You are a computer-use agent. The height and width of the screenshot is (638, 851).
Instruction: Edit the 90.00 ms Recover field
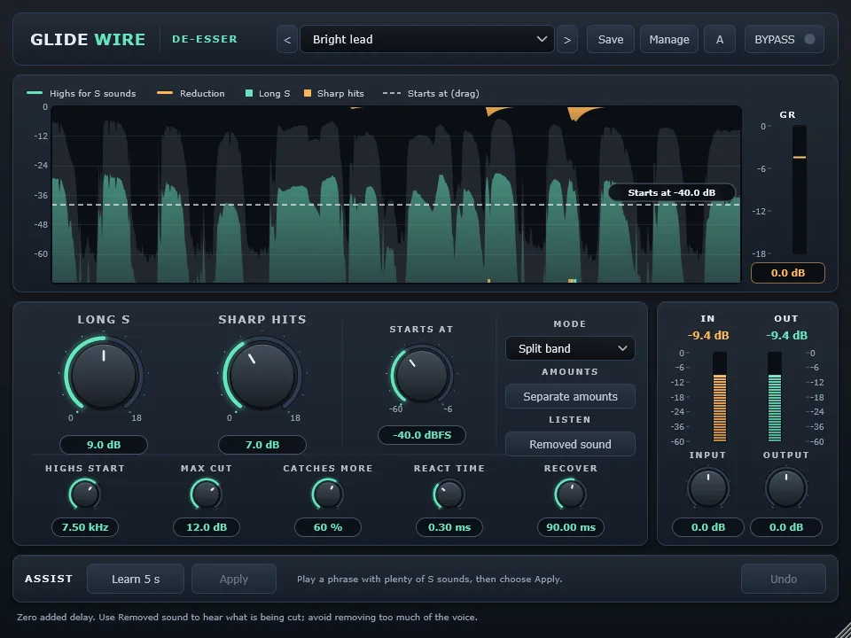570,527
